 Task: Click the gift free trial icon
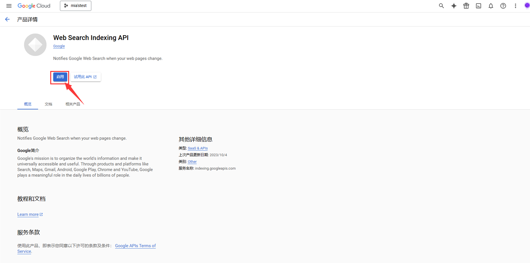point(466,6)
